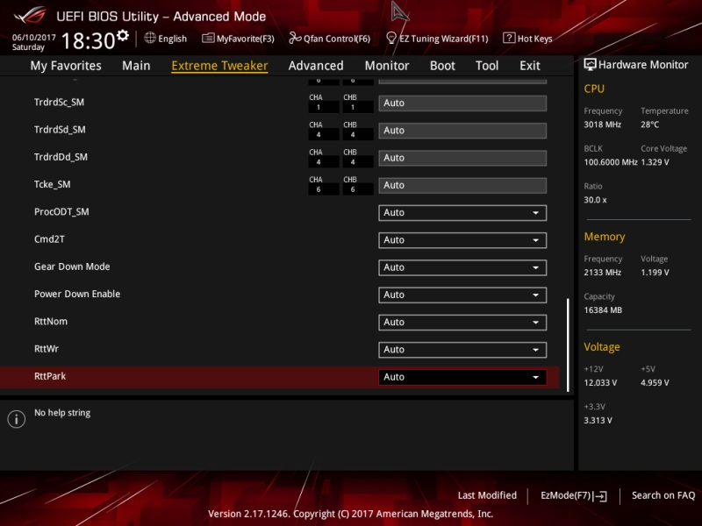Click memory frequency value 2133 MHz

click(x=602, y=272)
